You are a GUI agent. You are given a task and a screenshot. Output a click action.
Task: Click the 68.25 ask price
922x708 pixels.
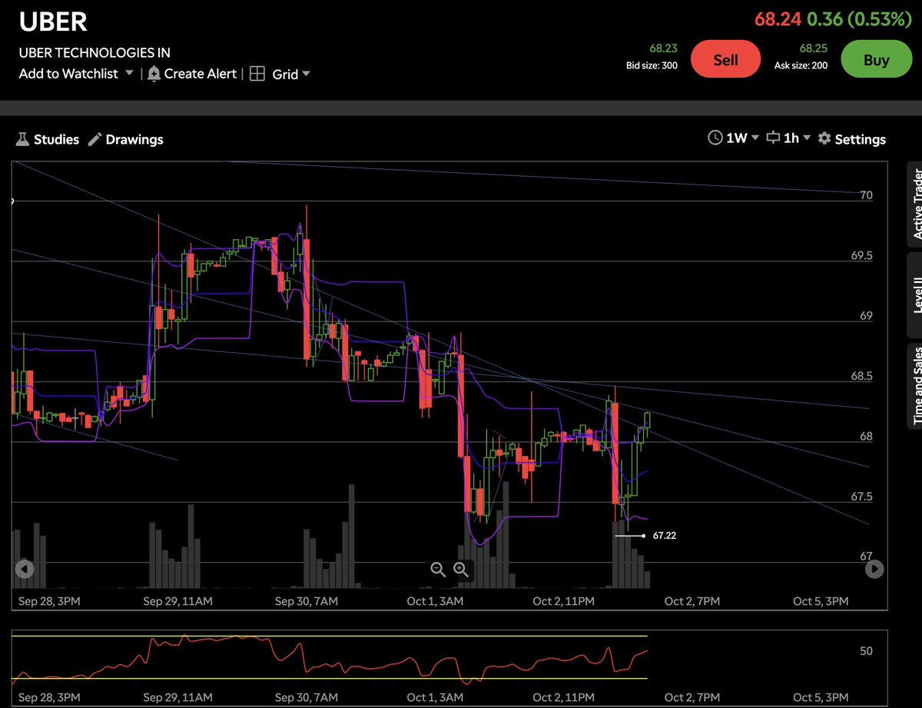tap(813, 48)
